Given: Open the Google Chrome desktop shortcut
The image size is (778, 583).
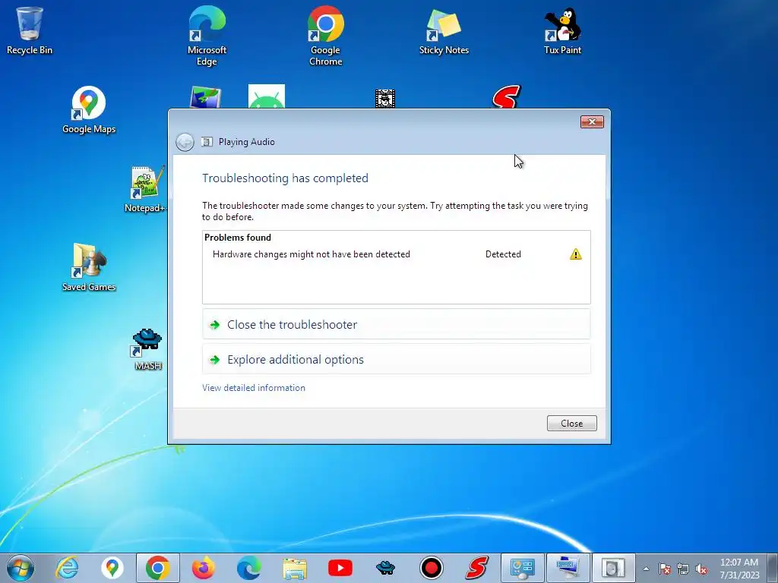Looking at the screenshot, I should (x=325, y=36).
